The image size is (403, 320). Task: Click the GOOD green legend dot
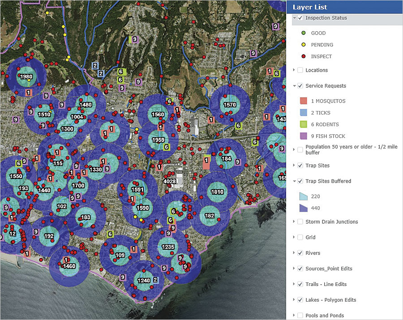click(x=304, y=33)
